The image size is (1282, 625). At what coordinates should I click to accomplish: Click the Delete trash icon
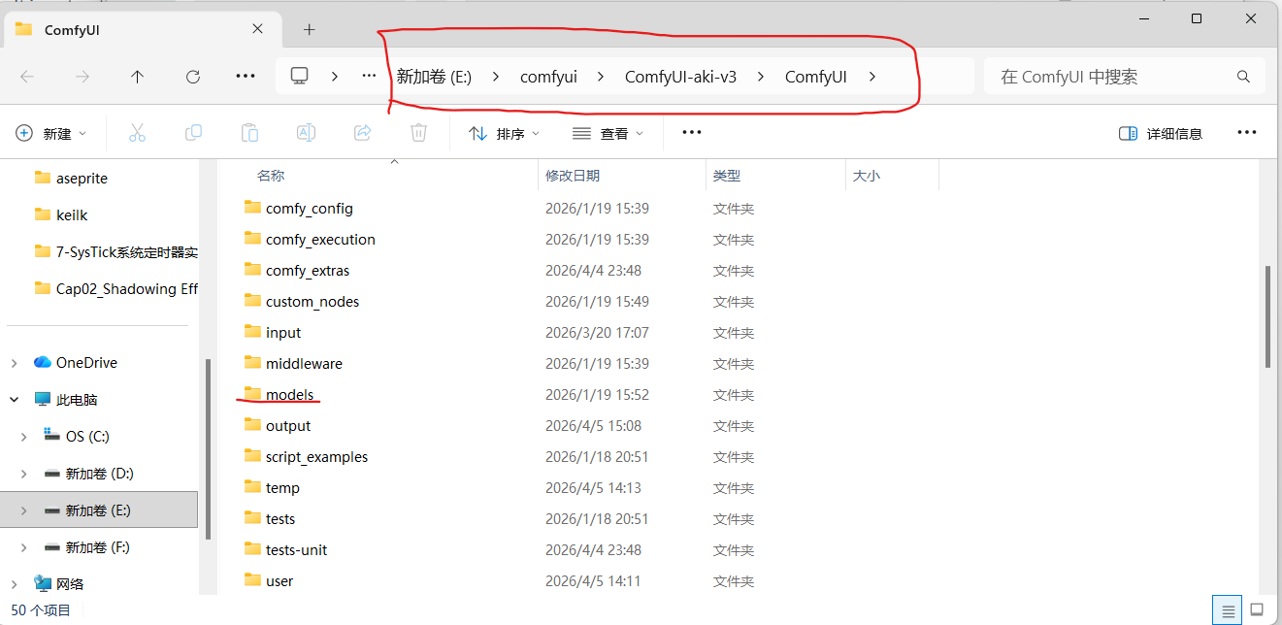tap(418, 133)
